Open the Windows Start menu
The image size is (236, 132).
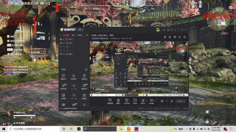pyautogui.click(x=4, y=129)
